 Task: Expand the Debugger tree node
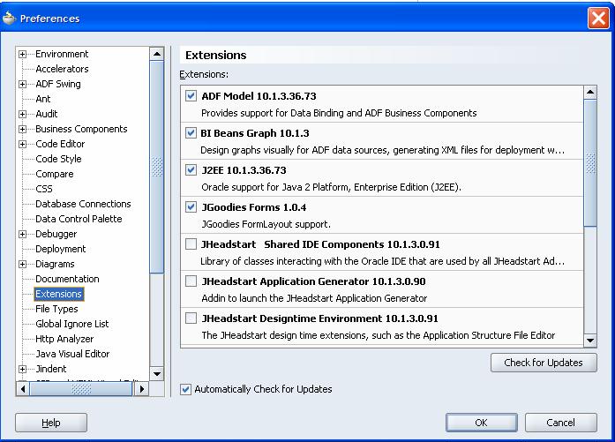pyautogui.click(x=23, y=234)
